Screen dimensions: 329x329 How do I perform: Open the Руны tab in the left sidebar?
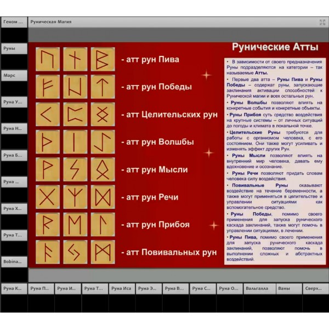(x=14, y=48)
